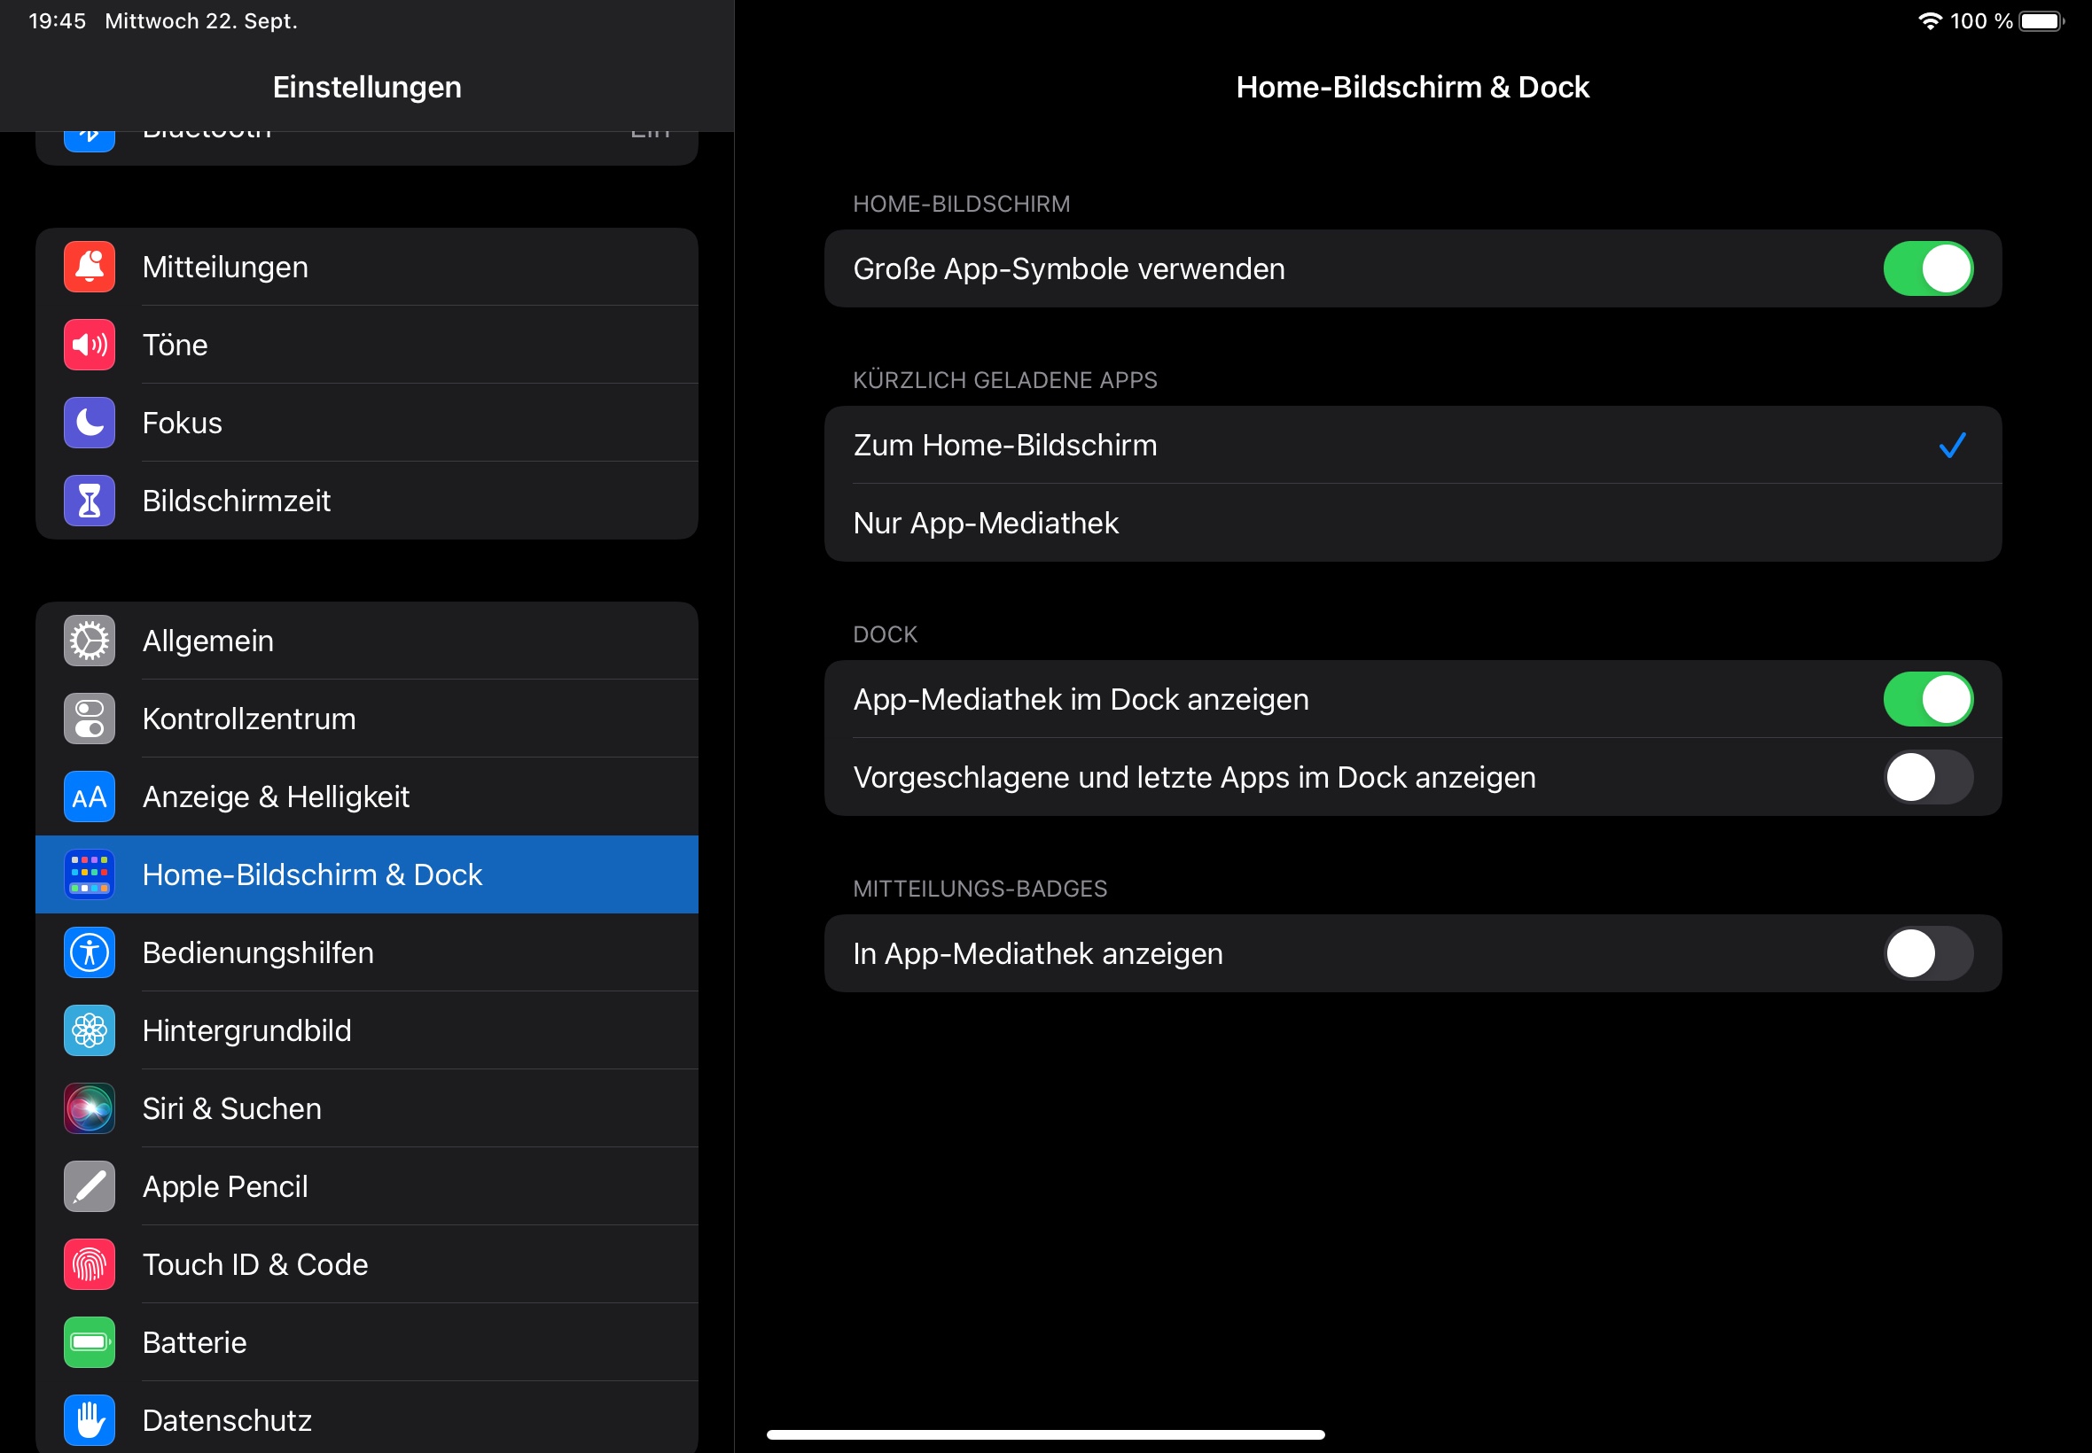Image resolution: width=2092 pixels, height=1453 pixels.
Task: Turn off App-Mediathek im Dock anzeigen
Action: pyautogui.click(x=1927, y=699)
